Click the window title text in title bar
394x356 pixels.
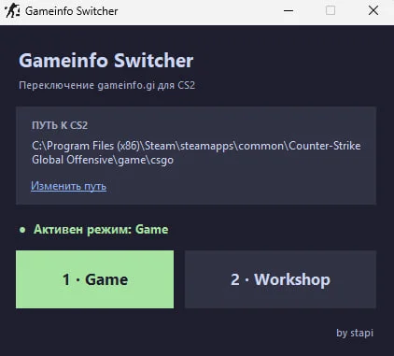72,11
